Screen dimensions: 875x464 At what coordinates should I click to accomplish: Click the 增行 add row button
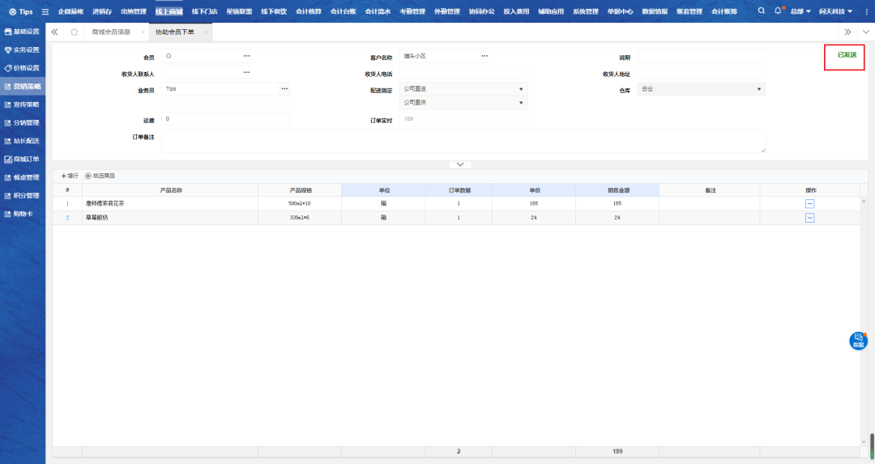tap(70, 176)
